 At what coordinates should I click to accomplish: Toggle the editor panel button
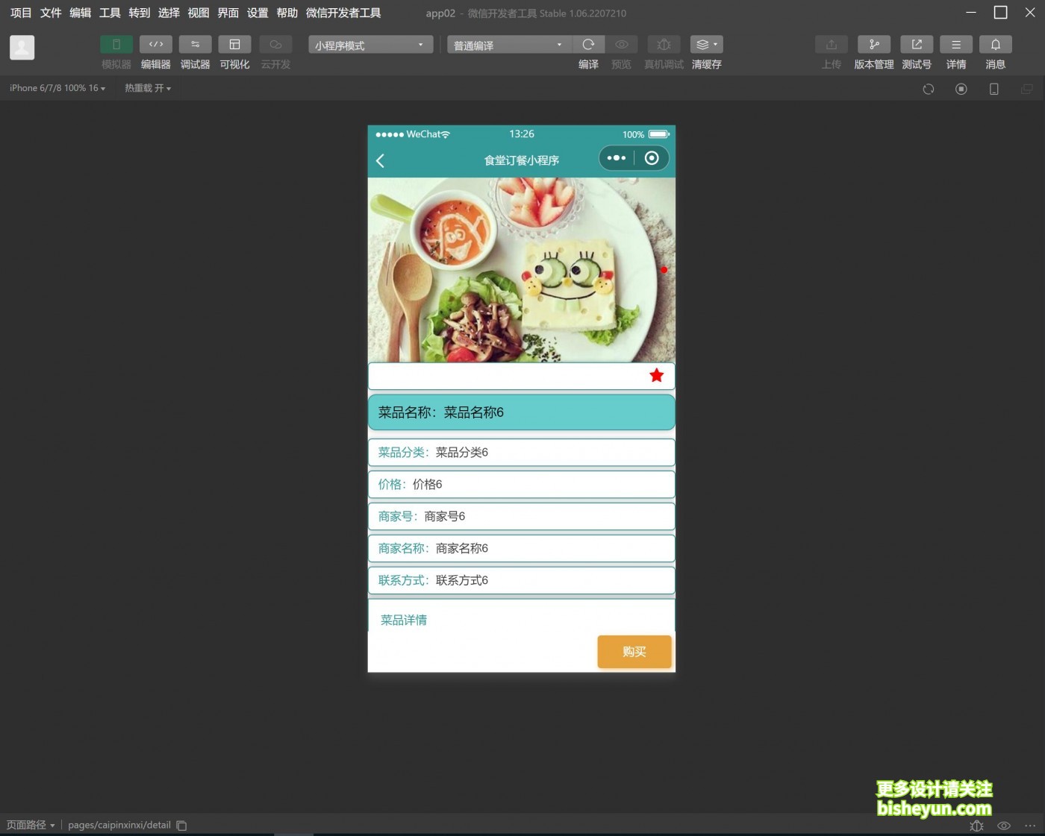[x=156, y=45]
